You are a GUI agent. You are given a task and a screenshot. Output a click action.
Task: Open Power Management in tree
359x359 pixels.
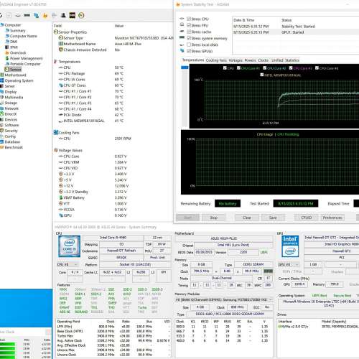tap(26, 58)
